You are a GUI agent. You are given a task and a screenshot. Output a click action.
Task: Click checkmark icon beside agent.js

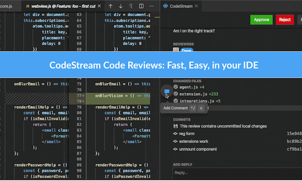[175, 87]
